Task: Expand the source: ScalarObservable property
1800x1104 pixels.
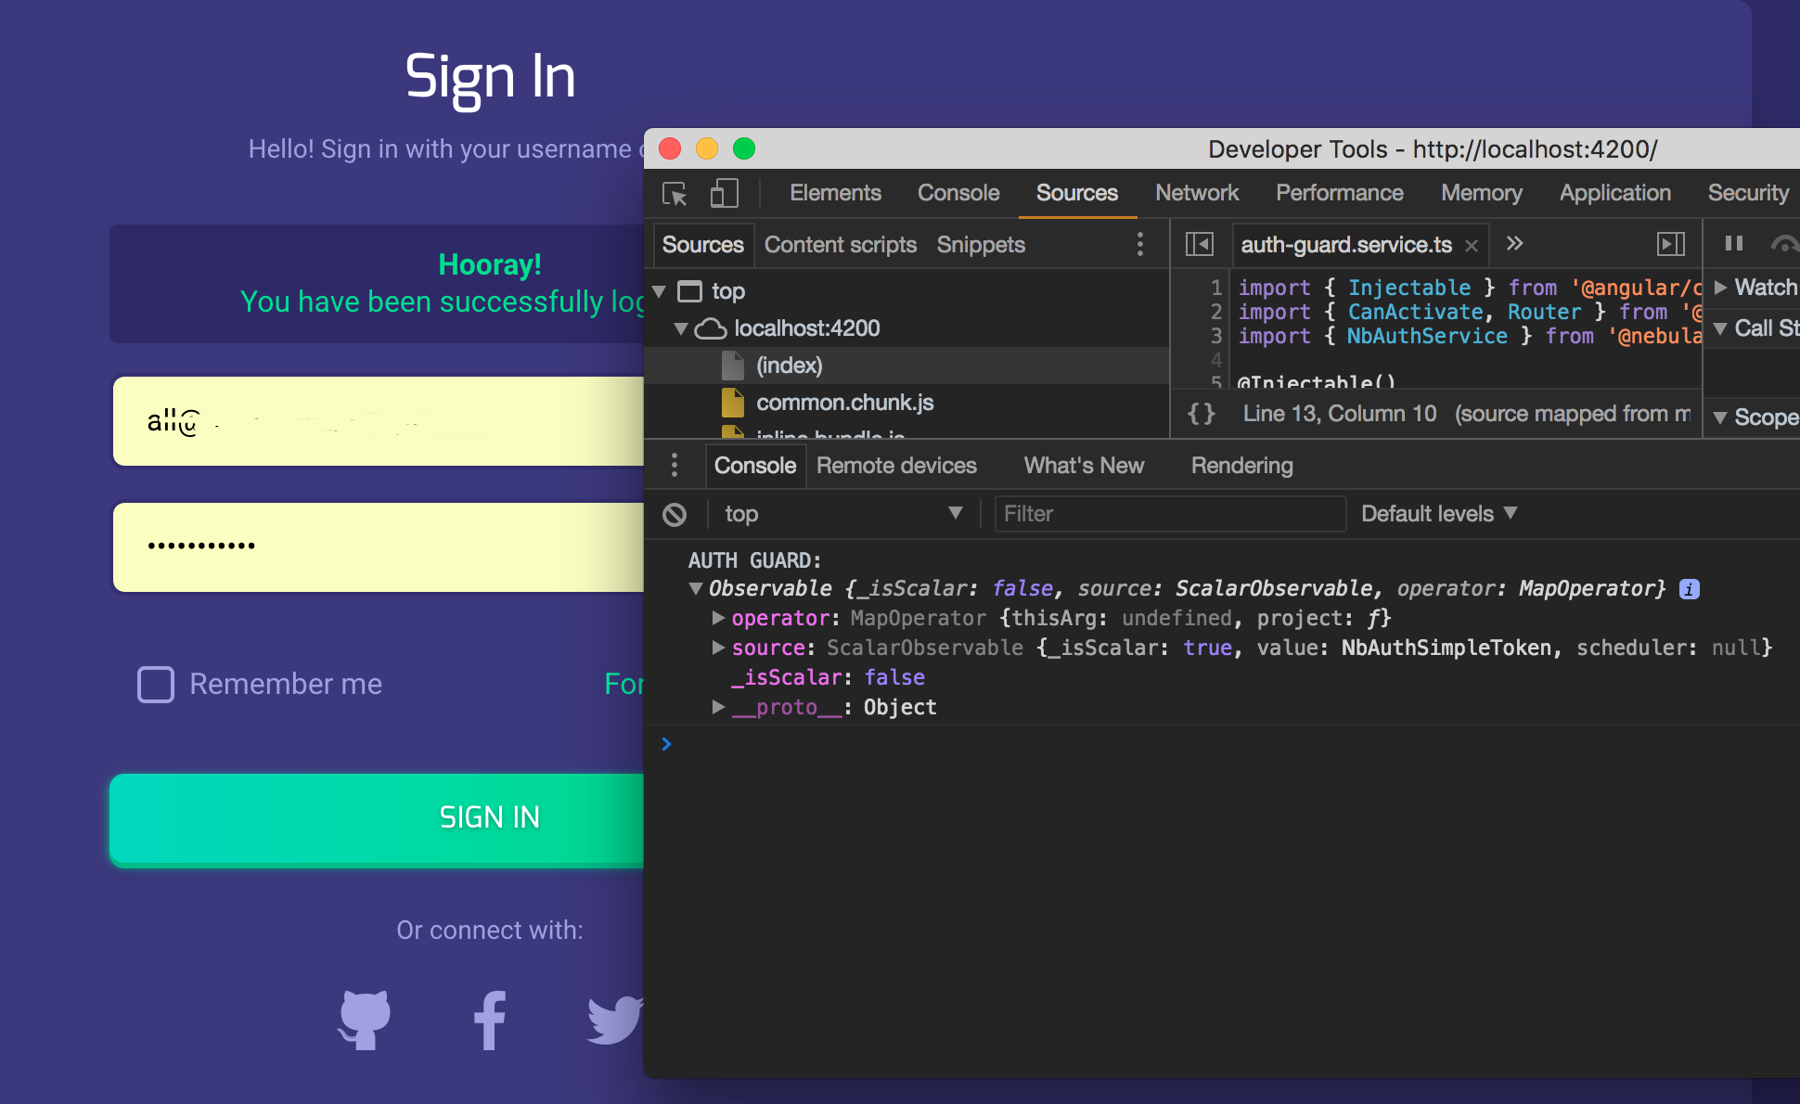Action: (x=718, y=648)
